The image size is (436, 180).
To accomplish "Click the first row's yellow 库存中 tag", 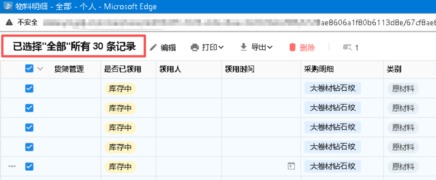I will (120, 89).
